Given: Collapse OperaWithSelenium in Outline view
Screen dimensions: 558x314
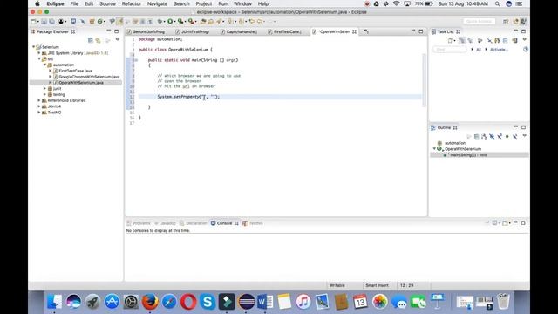Looking at the screenshot, I should coord(434,149).
